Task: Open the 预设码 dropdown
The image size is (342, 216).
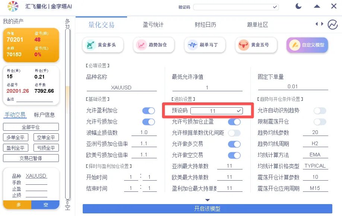Action: click(x=216, y=111)
